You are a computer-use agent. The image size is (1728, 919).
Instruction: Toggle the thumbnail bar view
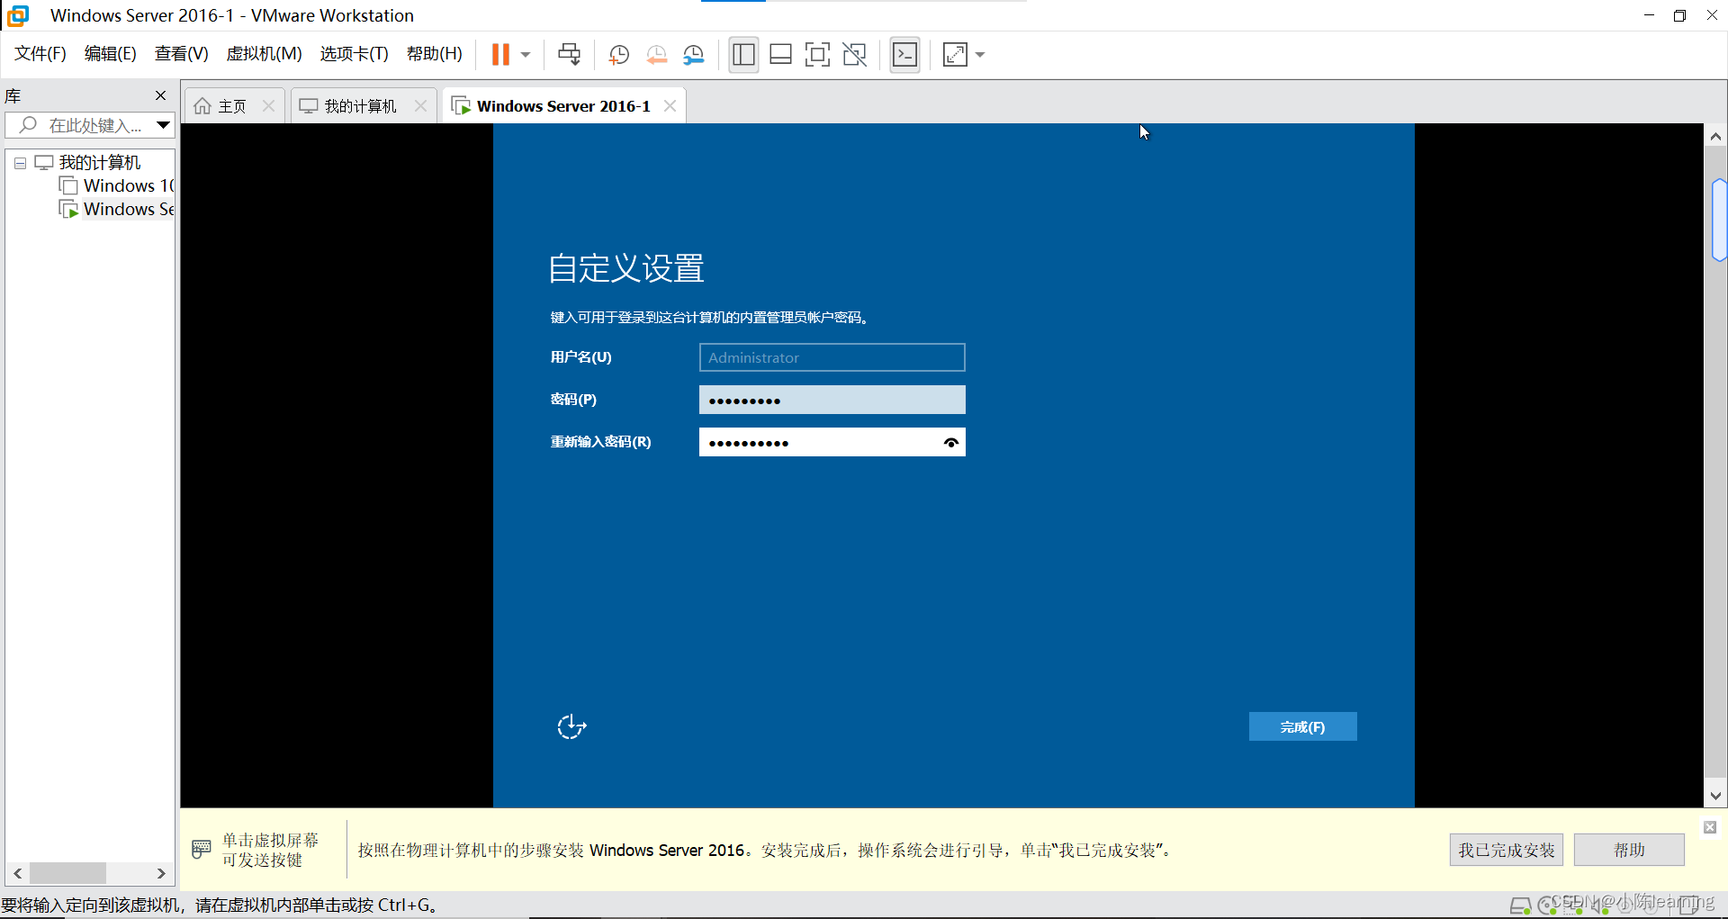[780, 55]
